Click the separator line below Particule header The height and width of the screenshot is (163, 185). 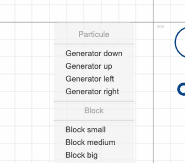(94, 44)
